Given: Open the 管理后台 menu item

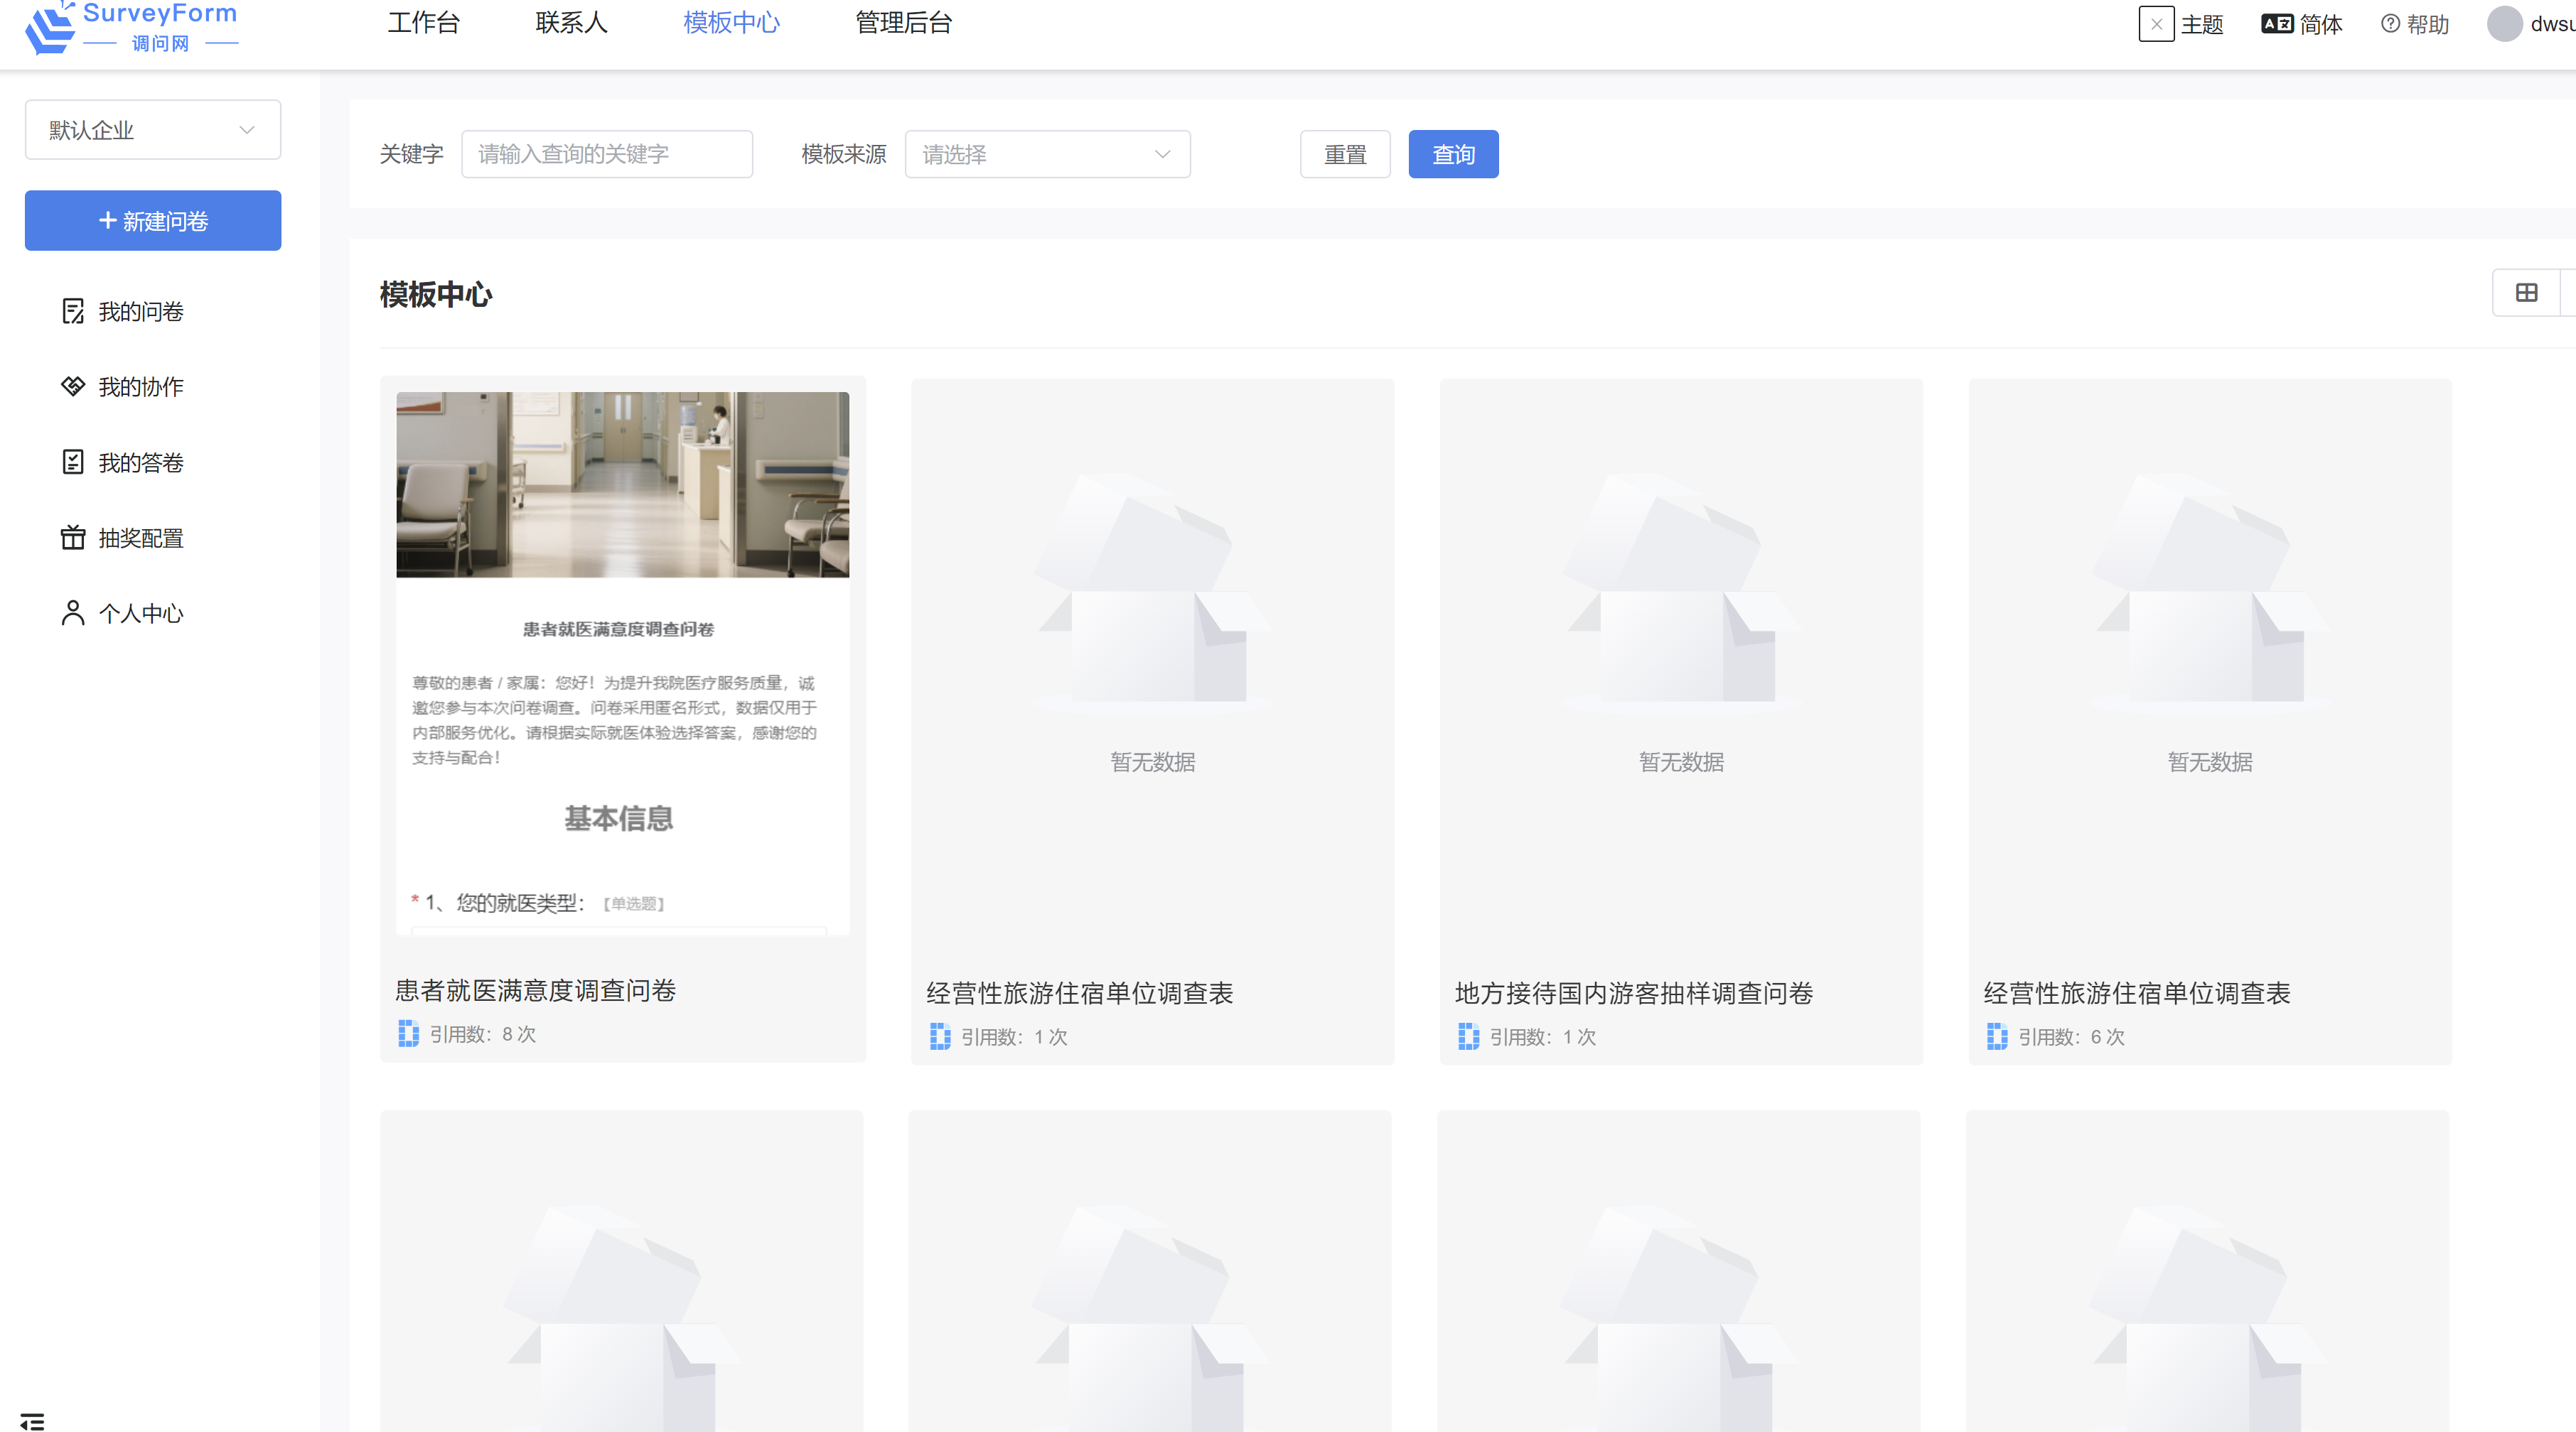Looking at the screenshot, I should [x=903, y=23].
